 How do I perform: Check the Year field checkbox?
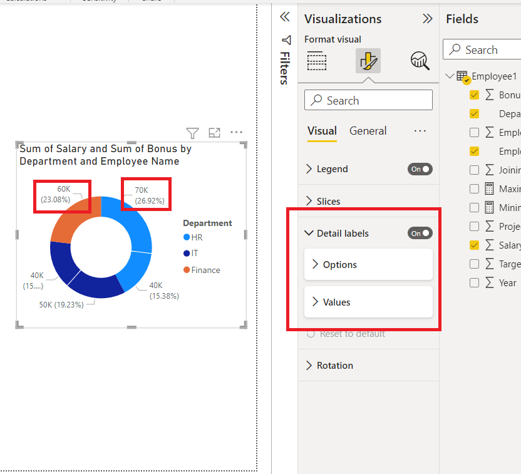tap(474, 282)
